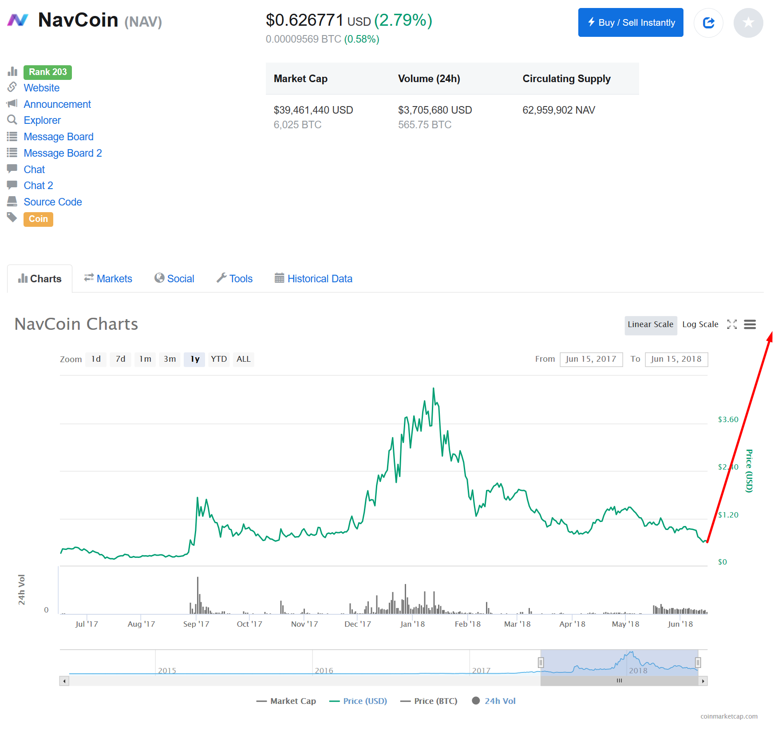Viewport: 778px width, 731px height.
Task: Click the list icon beside Message Board
Action: tap(12, 136)
